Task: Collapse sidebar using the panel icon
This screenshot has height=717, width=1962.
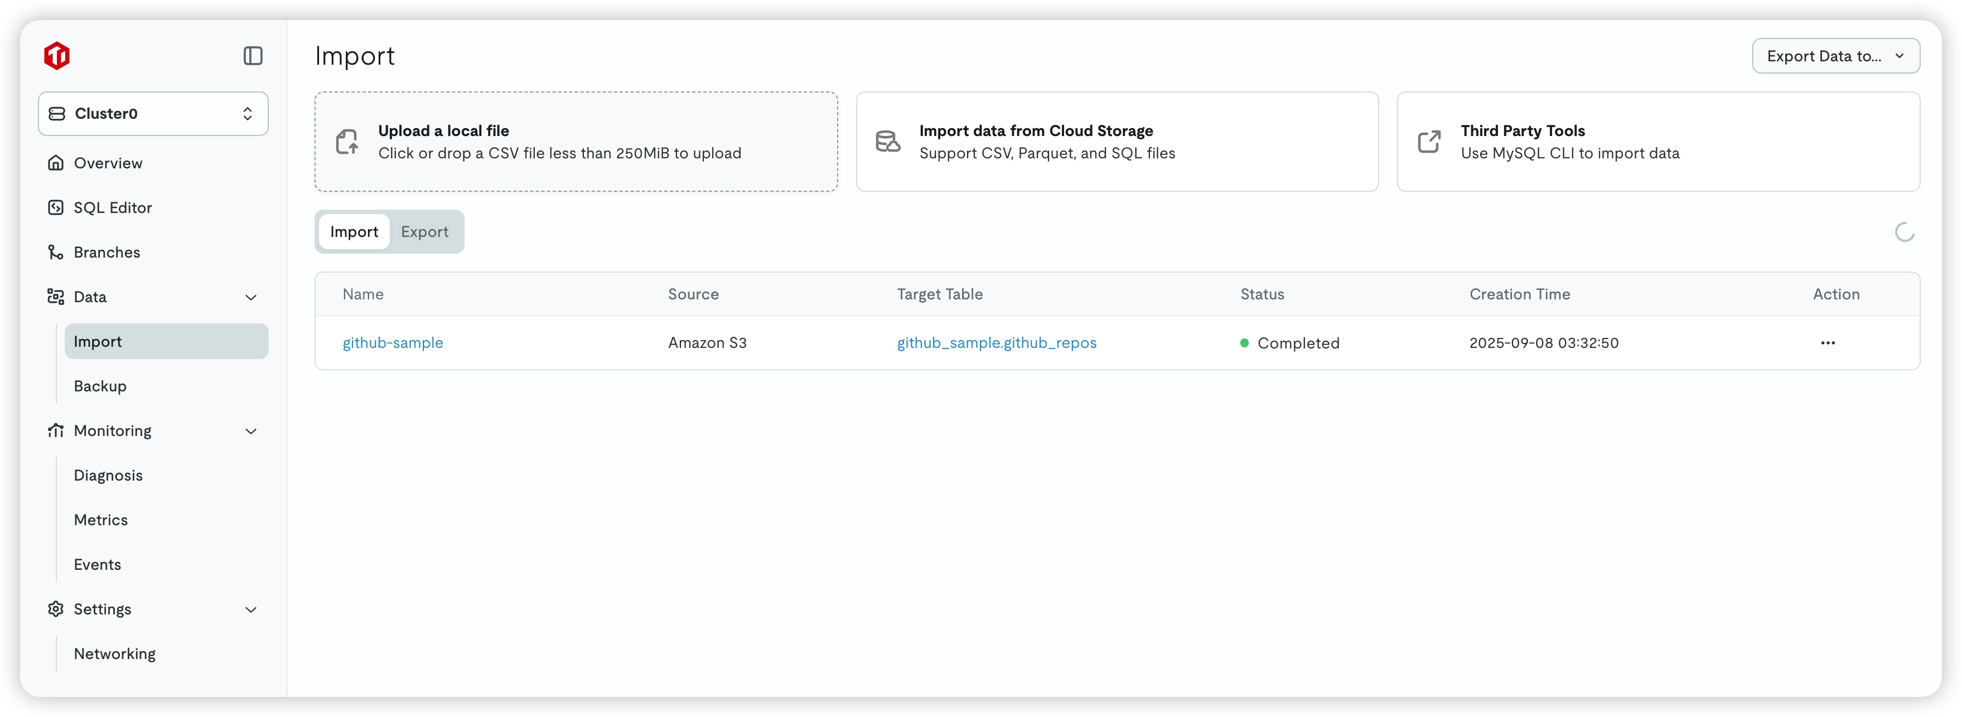Action: 253,56
